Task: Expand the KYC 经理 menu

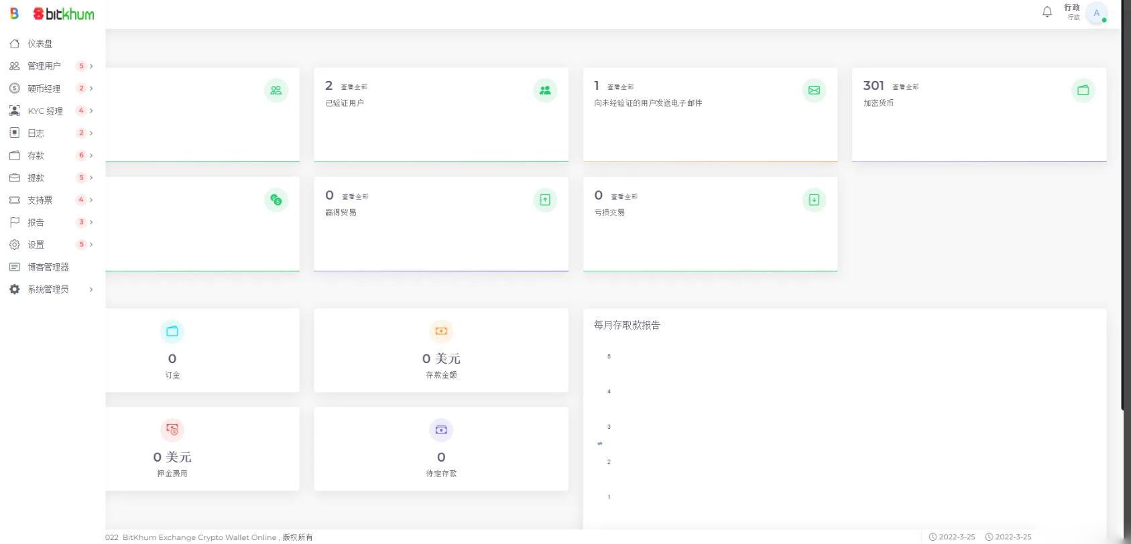Action: pyautogui.click(x=45, y=111)
